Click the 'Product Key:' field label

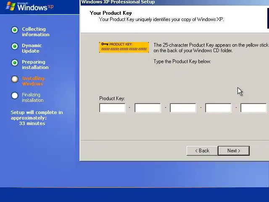pos(112,98)
